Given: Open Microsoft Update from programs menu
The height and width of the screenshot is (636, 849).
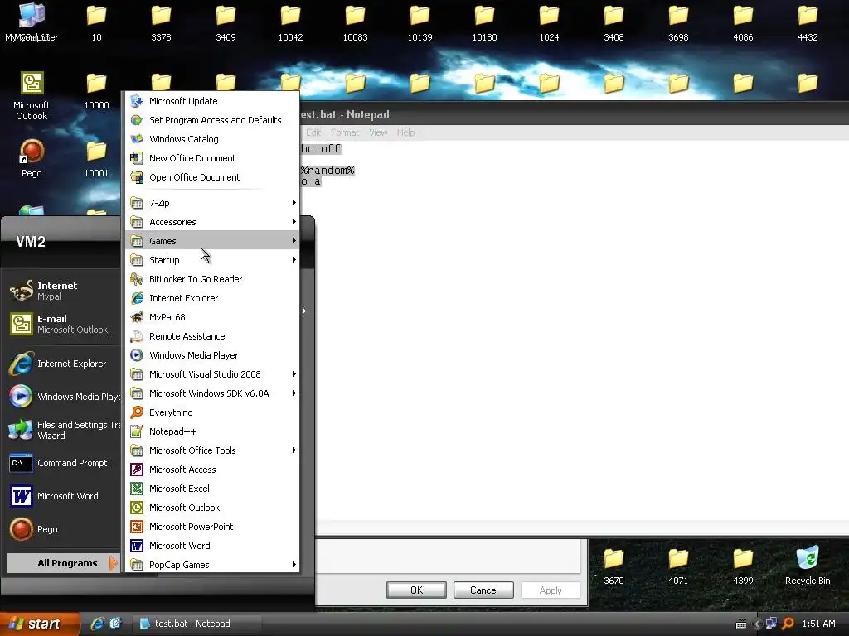Looking at the screenshot, I should [212, 101].
